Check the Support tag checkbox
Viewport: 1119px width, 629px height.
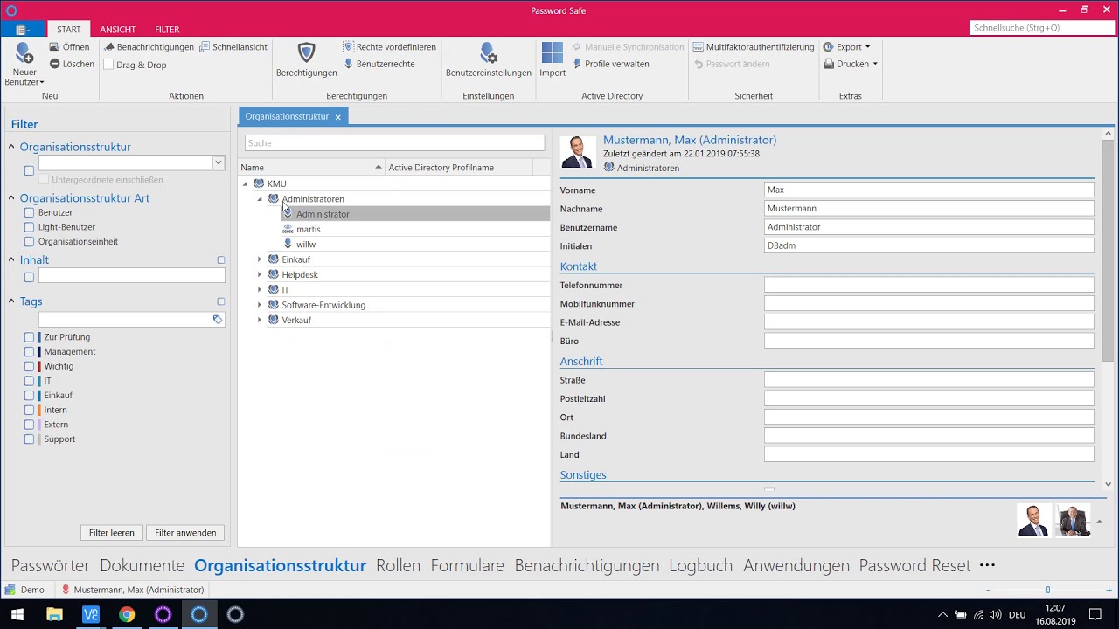tap(29, 439)
